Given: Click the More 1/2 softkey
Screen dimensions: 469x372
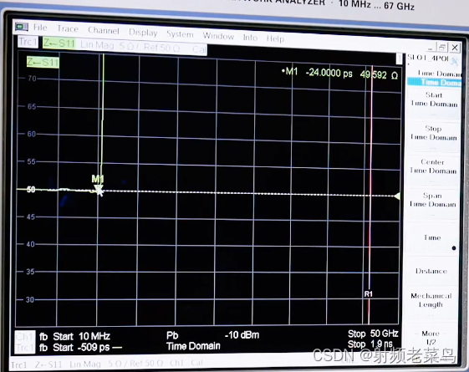Looking at the screenshot, I should click(430, 338).
